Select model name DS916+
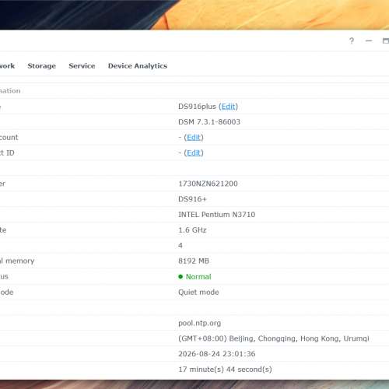389x389 pixels. (x=192, y=199)
